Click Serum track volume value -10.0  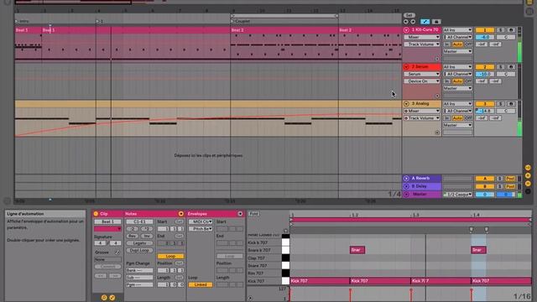point(485,74)
